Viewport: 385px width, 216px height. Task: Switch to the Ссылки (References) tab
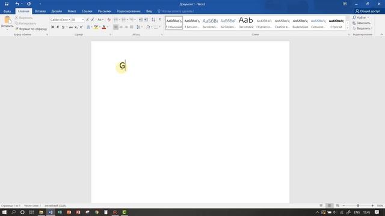[x=87, y=11]
